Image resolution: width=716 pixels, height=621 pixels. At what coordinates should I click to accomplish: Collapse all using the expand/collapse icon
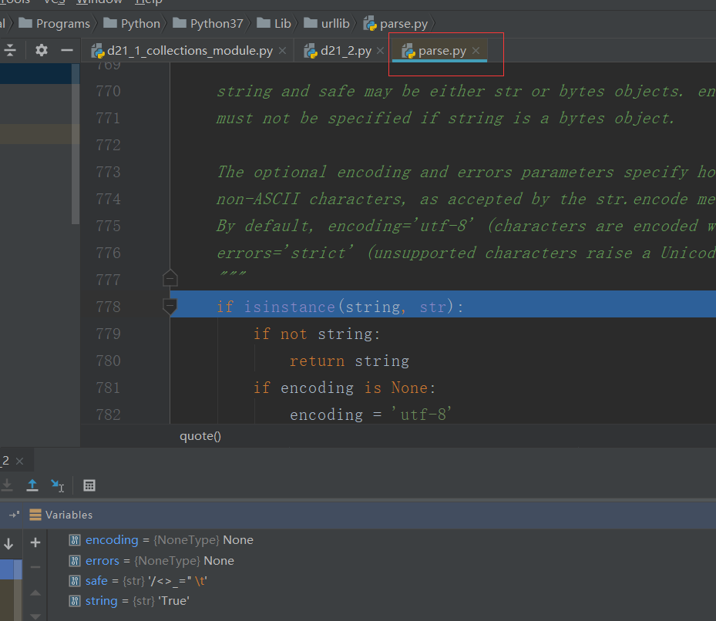[10, 50]
